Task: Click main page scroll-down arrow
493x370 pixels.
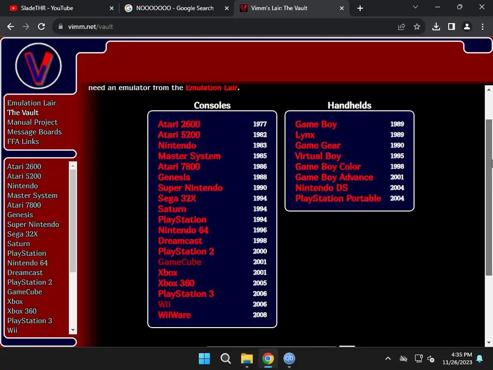Action: coord(489,343)
